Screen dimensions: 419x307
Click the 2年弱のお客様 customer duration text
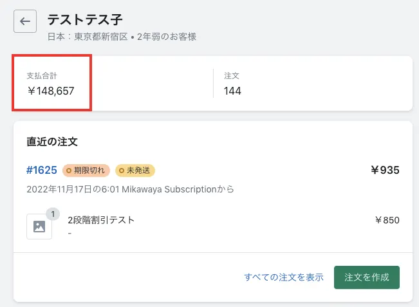tap(165, 37)
